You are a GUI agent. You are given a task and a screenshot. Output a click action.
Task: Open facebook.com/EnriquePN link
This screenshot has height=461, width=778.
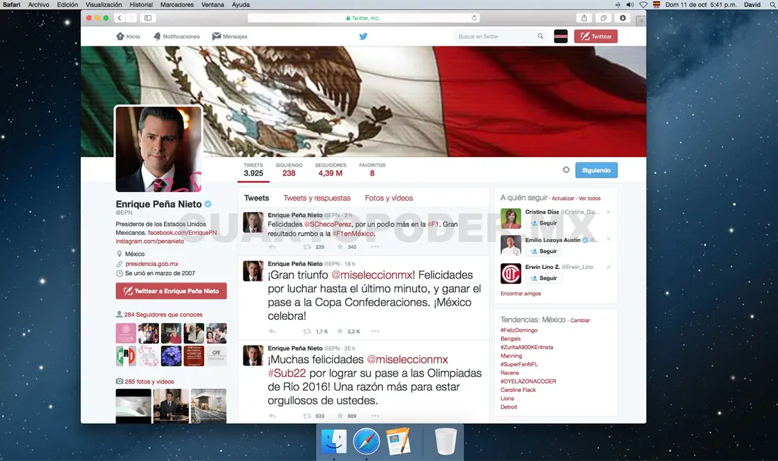tap(182, 232)
